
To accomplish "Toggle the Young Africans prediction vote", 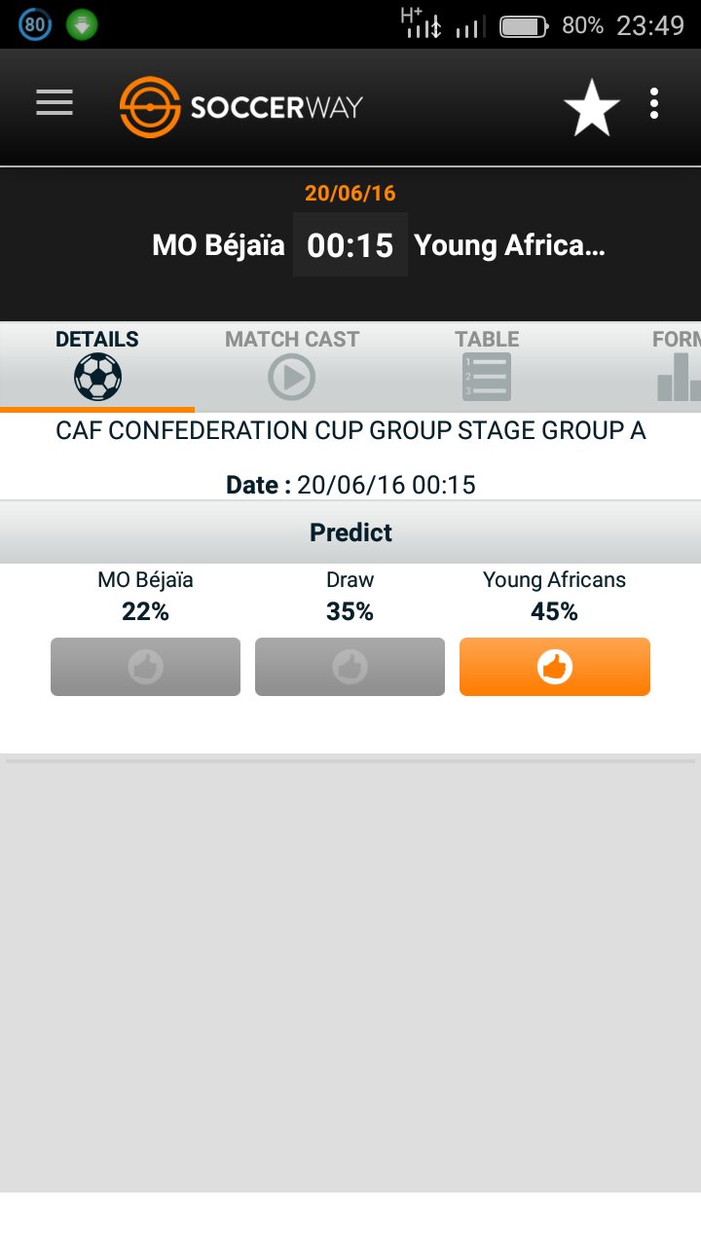I will pos(554,667).
